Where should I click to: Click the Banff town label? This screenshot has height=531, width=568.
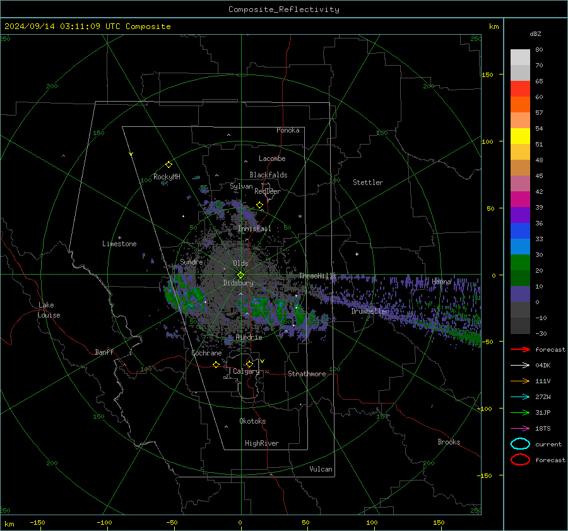click(104, 352)
